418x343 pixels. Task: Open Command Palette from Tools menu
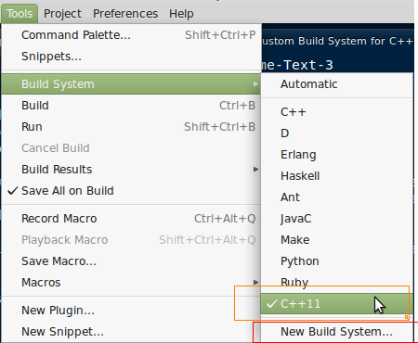pyautogui.click(x=131, y=35)
